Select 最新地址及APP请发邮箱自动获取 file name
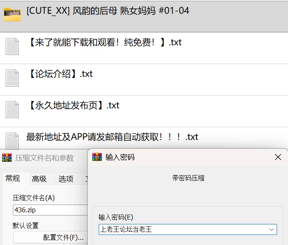Viewport: 288px width, 245px height. (112, 137)
